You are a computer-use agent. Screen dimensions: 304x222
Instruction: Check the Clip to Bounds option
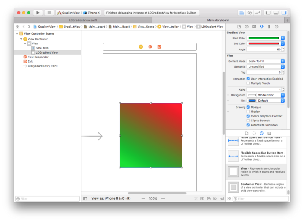tap(248, 120)
